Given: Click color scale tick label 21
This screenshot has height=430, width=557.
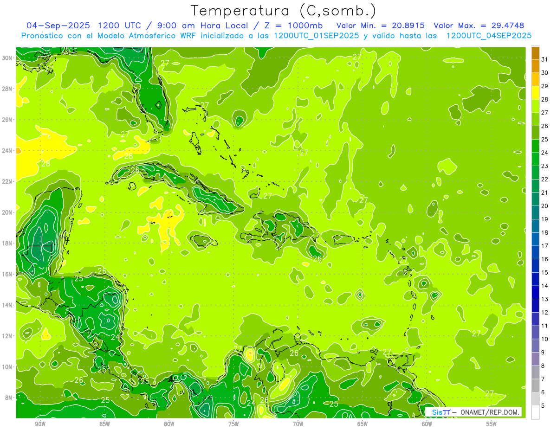Looking at the screenshot, I should [545, 193].
